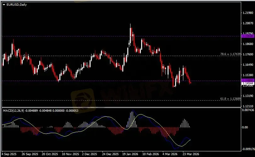The image size is (255, 157).
Task: Click the -0.009176 MACD scale label
Action: tap(247, 149)
